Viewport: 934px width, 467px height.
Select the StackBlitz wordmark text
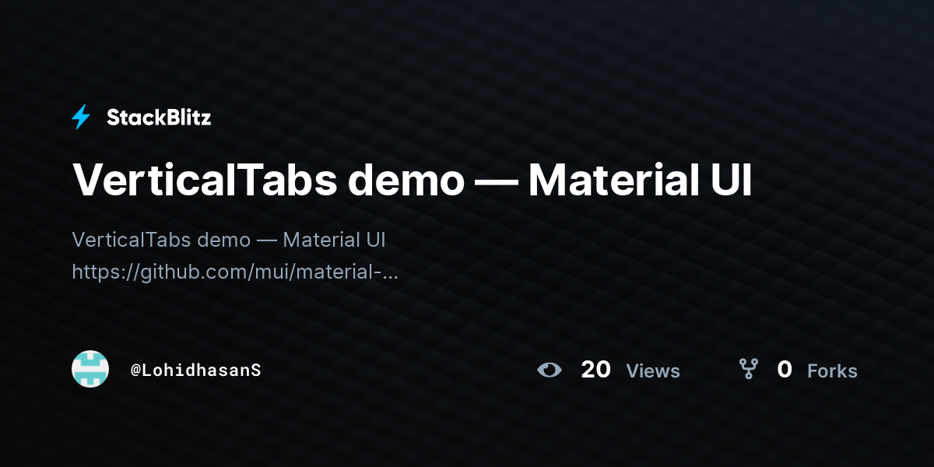click(159, 118)
